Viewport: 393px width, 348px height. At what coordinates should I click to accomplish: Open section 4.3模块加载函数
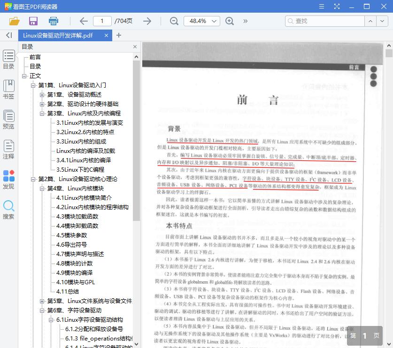tap(77, 217)
